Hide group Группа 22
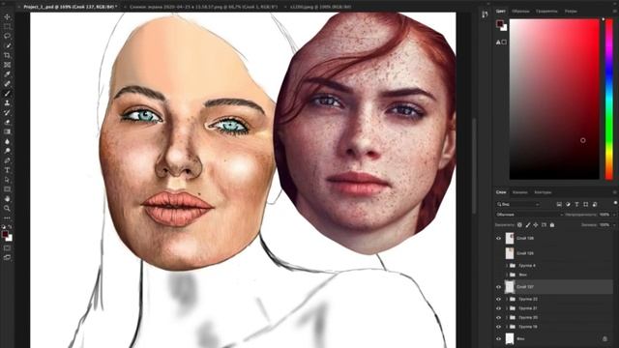This screenshot has width=619, height=348. coord(499,299)
